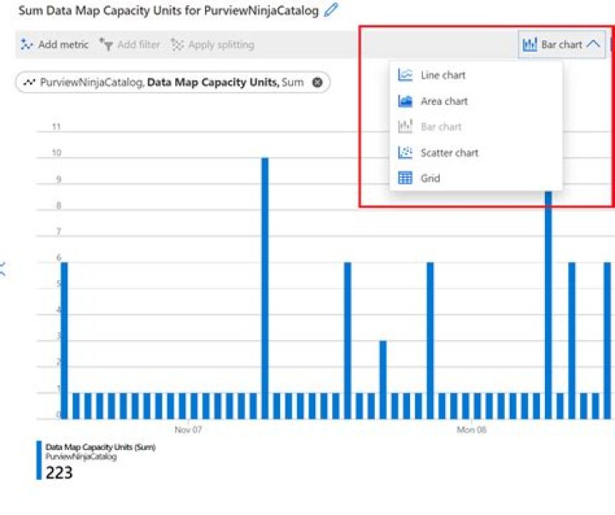Click the blue legend color bar
The image size is (615, 515).
coord(38,460)
